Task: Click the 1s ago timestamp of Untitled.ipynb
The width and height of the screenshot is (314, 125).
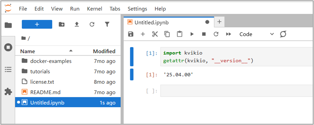Action: click(107, 102)
